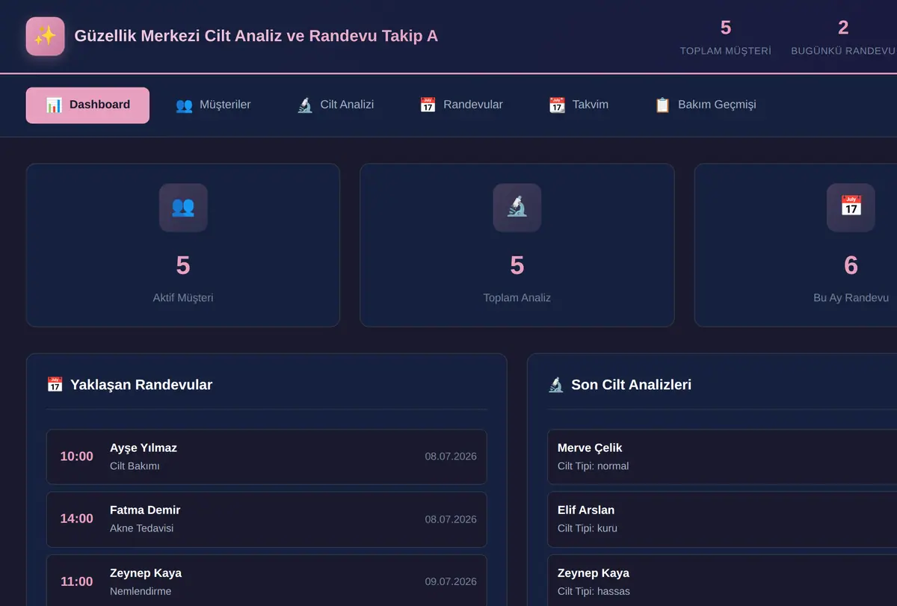897x606 pixels.
Task: Click the microscope icon beside Son Cilt Analizleri
Action: pos(555,385)
